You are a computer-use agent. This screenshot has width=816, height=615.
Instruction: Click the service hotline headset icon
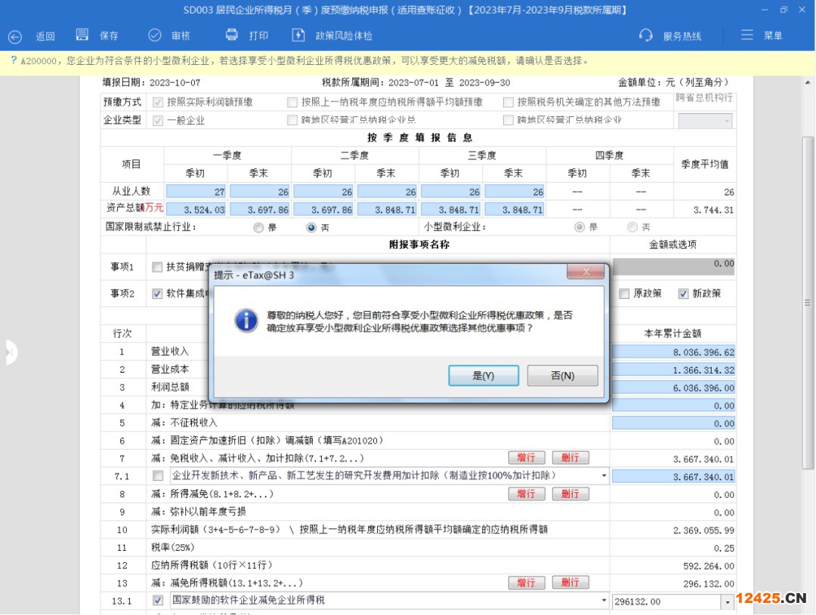coord(646,35)
